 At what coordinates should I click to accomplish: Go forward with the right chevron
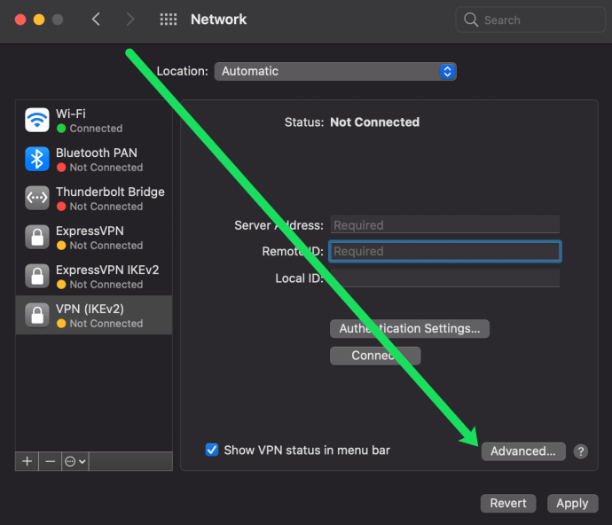pyautogui.click(x=130, y=20)
